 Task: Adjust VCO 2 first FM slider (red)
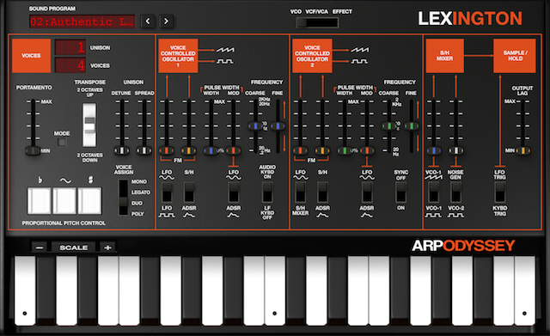[x=300, y=151]
